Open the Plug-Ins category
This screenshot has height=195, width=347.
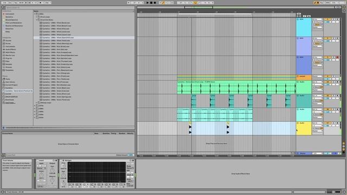(9, 58)
